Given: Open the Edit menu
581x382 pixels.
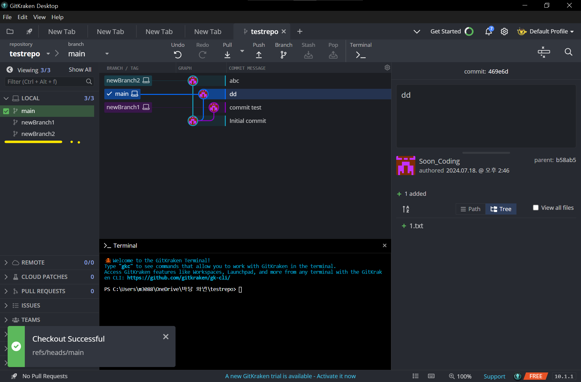Looking at the screenshot, I should click(22, 17).
